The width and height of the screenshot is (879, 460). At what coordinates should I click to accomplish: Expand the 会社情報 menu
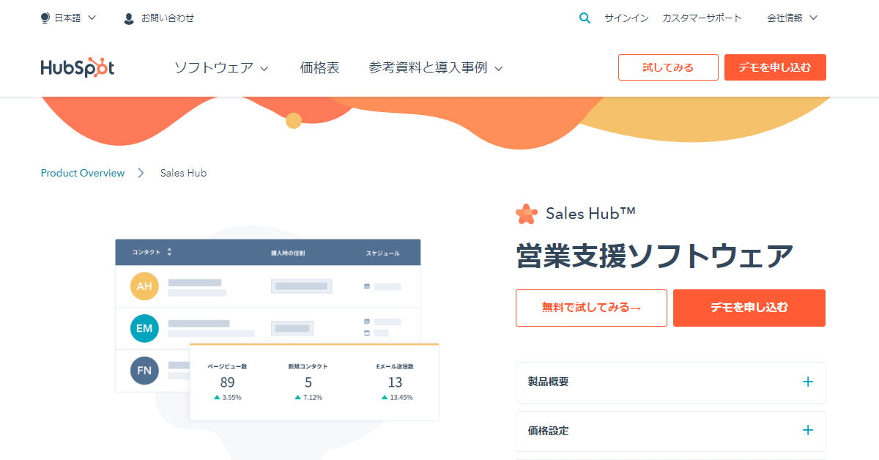tap(792, 18)
